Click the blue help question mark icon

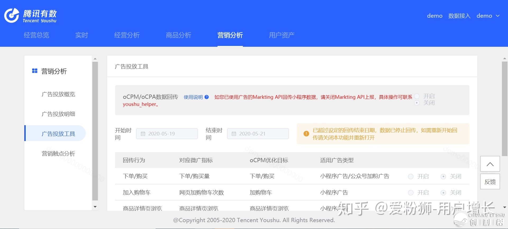point(207,97)
